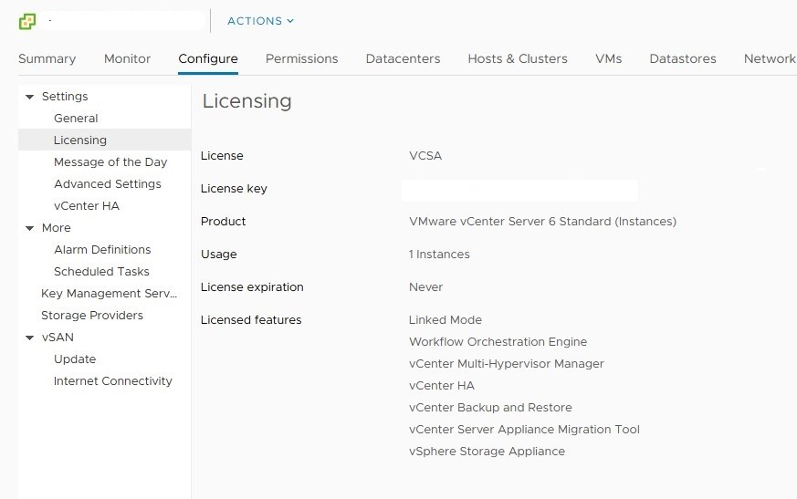Click the More section label
Screen dimensions: 797x499
[x=56, y=227]
